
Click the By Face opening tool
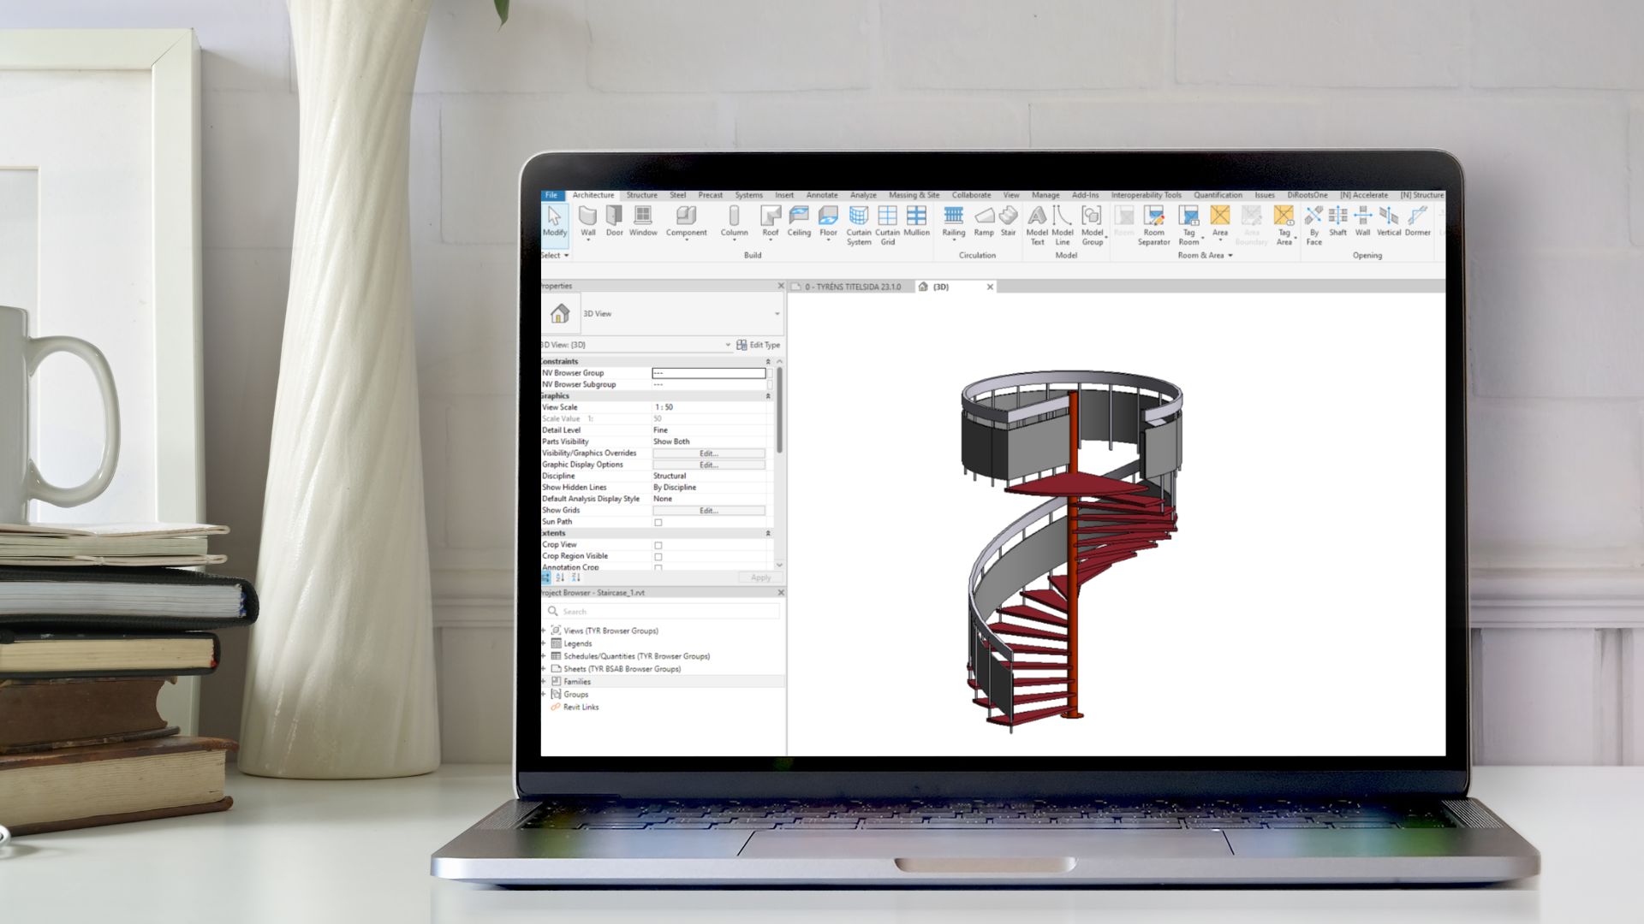click(1313, 226)
